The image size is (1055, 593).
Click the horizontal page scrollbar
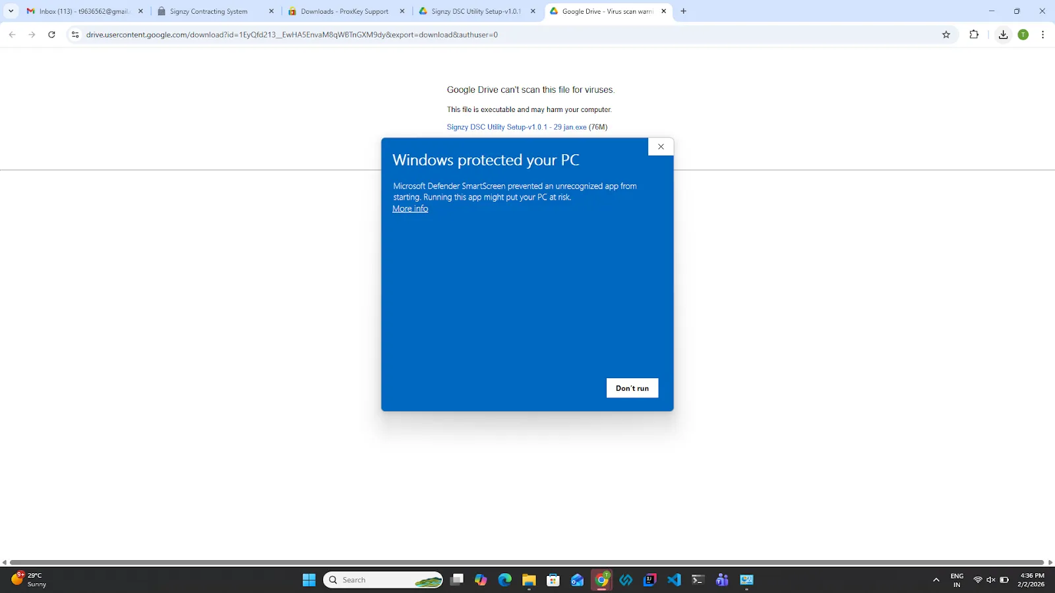(527, 562)
